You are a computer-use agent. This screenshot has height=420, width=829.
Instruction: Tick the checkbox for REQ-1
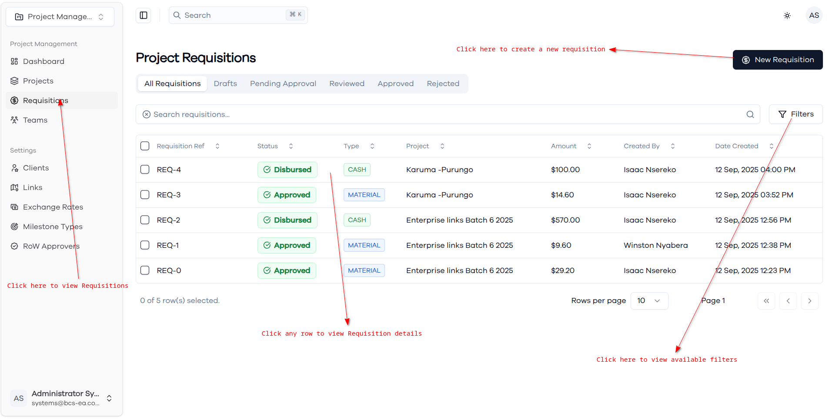click(145, 245)
